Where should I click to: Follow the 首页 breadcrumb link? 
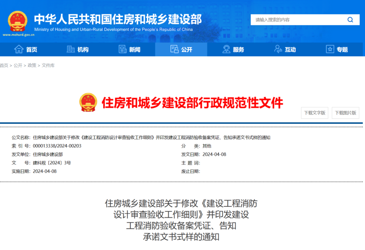(x=4, y=65)
